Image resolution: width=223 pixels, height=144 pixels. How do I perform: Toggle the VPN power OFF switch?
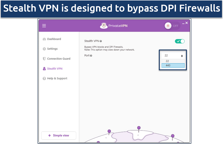tap(172, 26)
